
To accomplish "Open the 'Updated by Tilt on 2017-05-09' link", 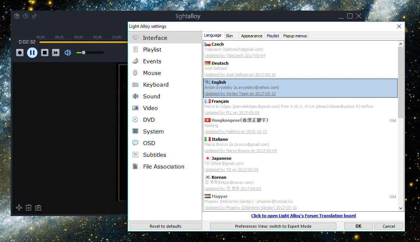I will point(231,170).
